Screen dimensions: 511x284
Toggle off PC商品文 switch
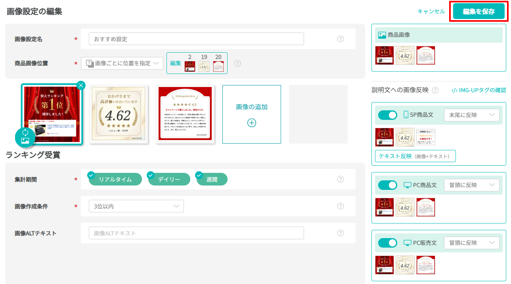pos(387,185)
